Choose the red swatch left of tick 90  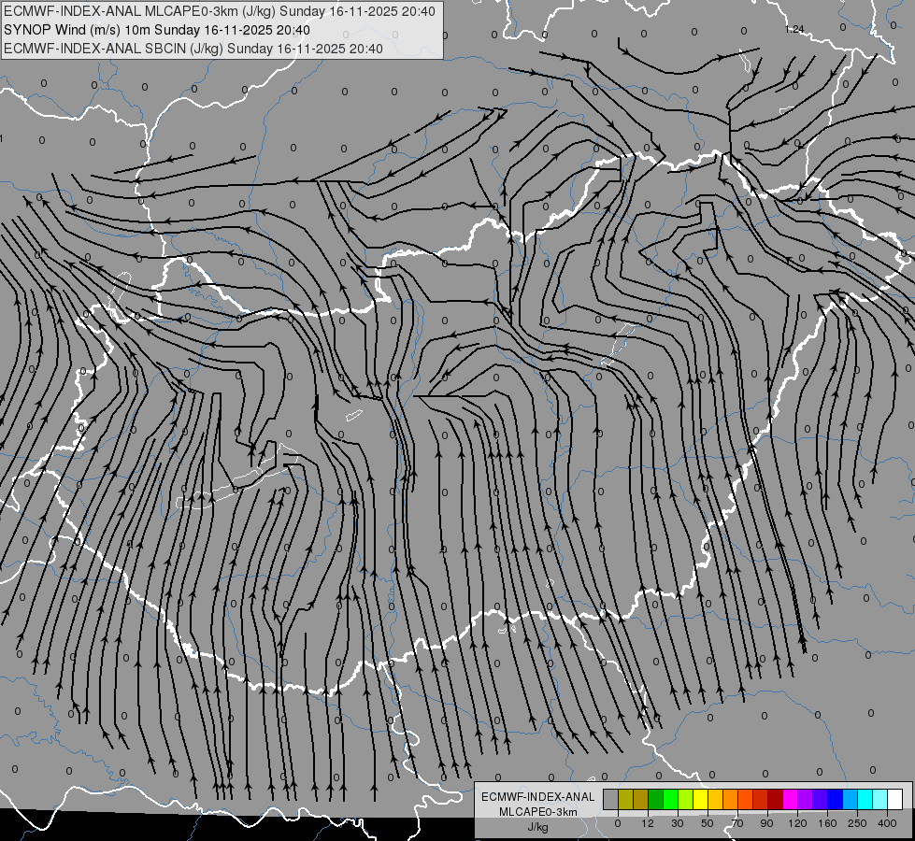pyautogui.click(x=761, y=800)
